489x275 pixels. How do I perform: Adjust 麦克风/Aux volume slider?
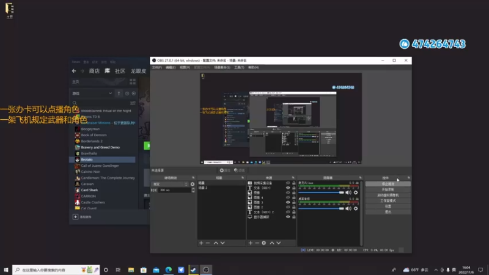point(321,193)
